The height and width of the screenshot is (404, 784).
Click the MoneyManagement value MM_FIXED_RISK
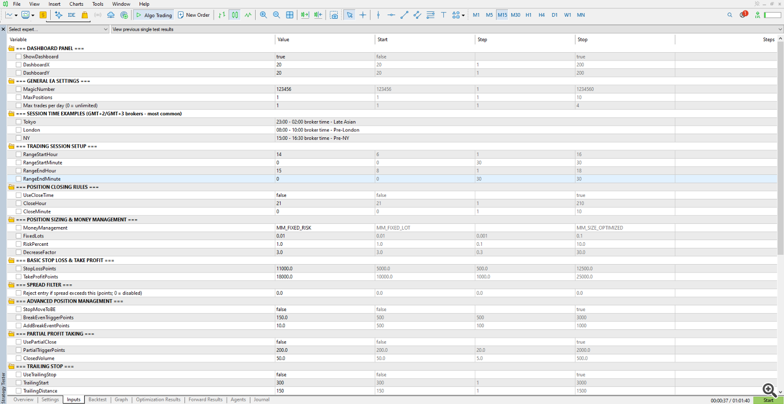coord(293,228)
